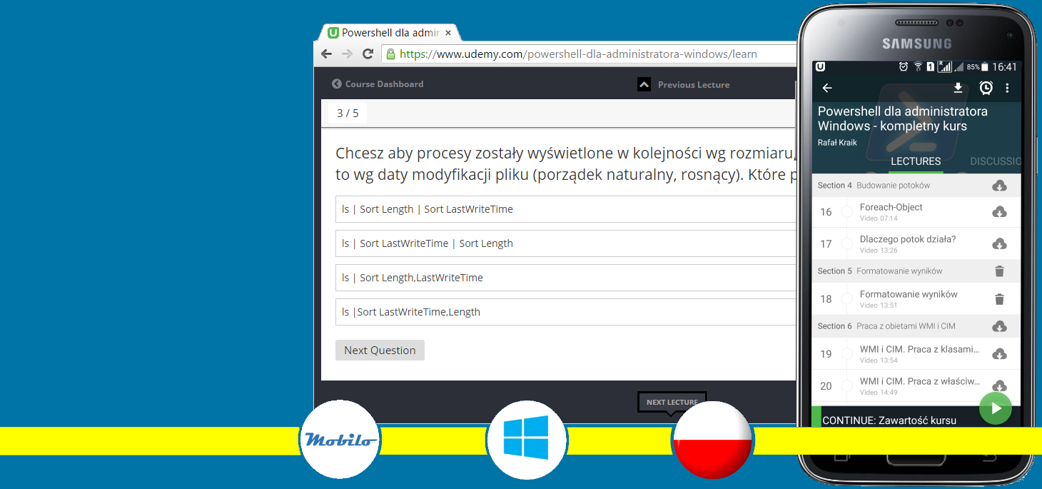Download lecture 16 Foreach-Object
The width and height of the screenshot is (1042, 489).
coord(999,211)
